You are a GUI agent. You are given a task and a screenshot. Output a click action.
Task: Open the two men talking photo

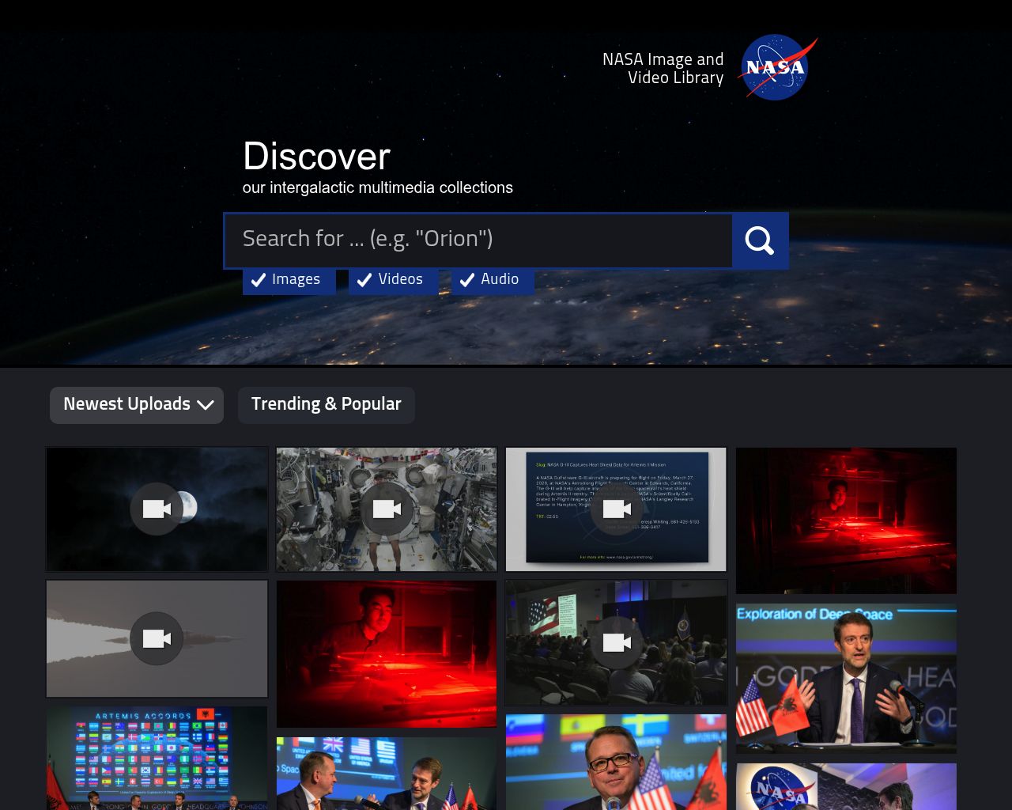387,774
